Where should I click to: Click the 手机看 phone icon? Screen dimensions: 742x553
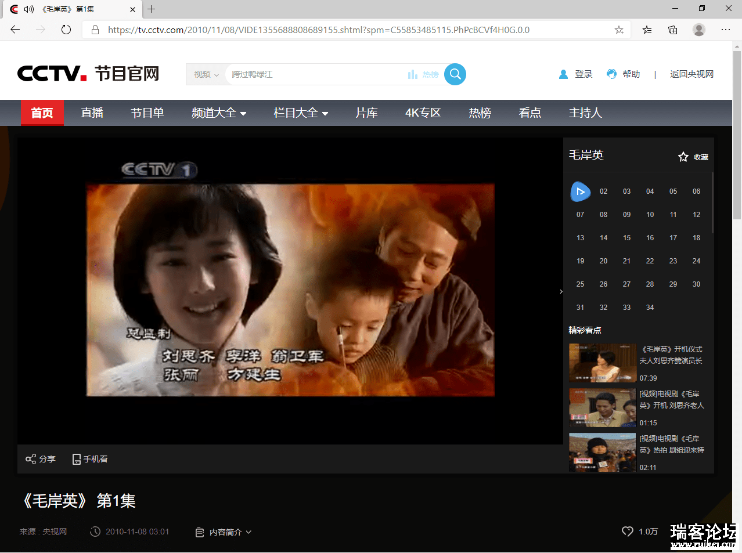point(76,459)
